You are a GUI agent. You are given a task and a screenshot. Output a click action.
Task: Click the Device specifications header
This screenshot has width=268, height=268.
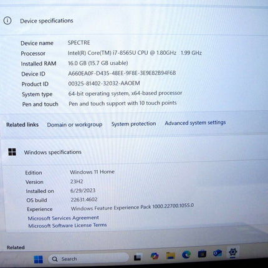47,21
